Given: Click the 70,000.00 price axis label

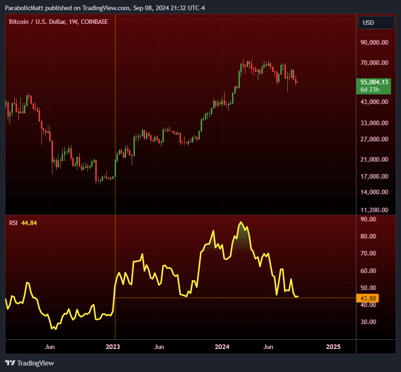Looking at the screenshot, I should click(x=374, y=63).
